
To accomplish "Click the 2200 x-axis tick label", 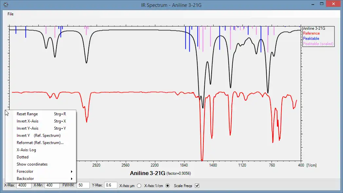I will click(155, 165).
